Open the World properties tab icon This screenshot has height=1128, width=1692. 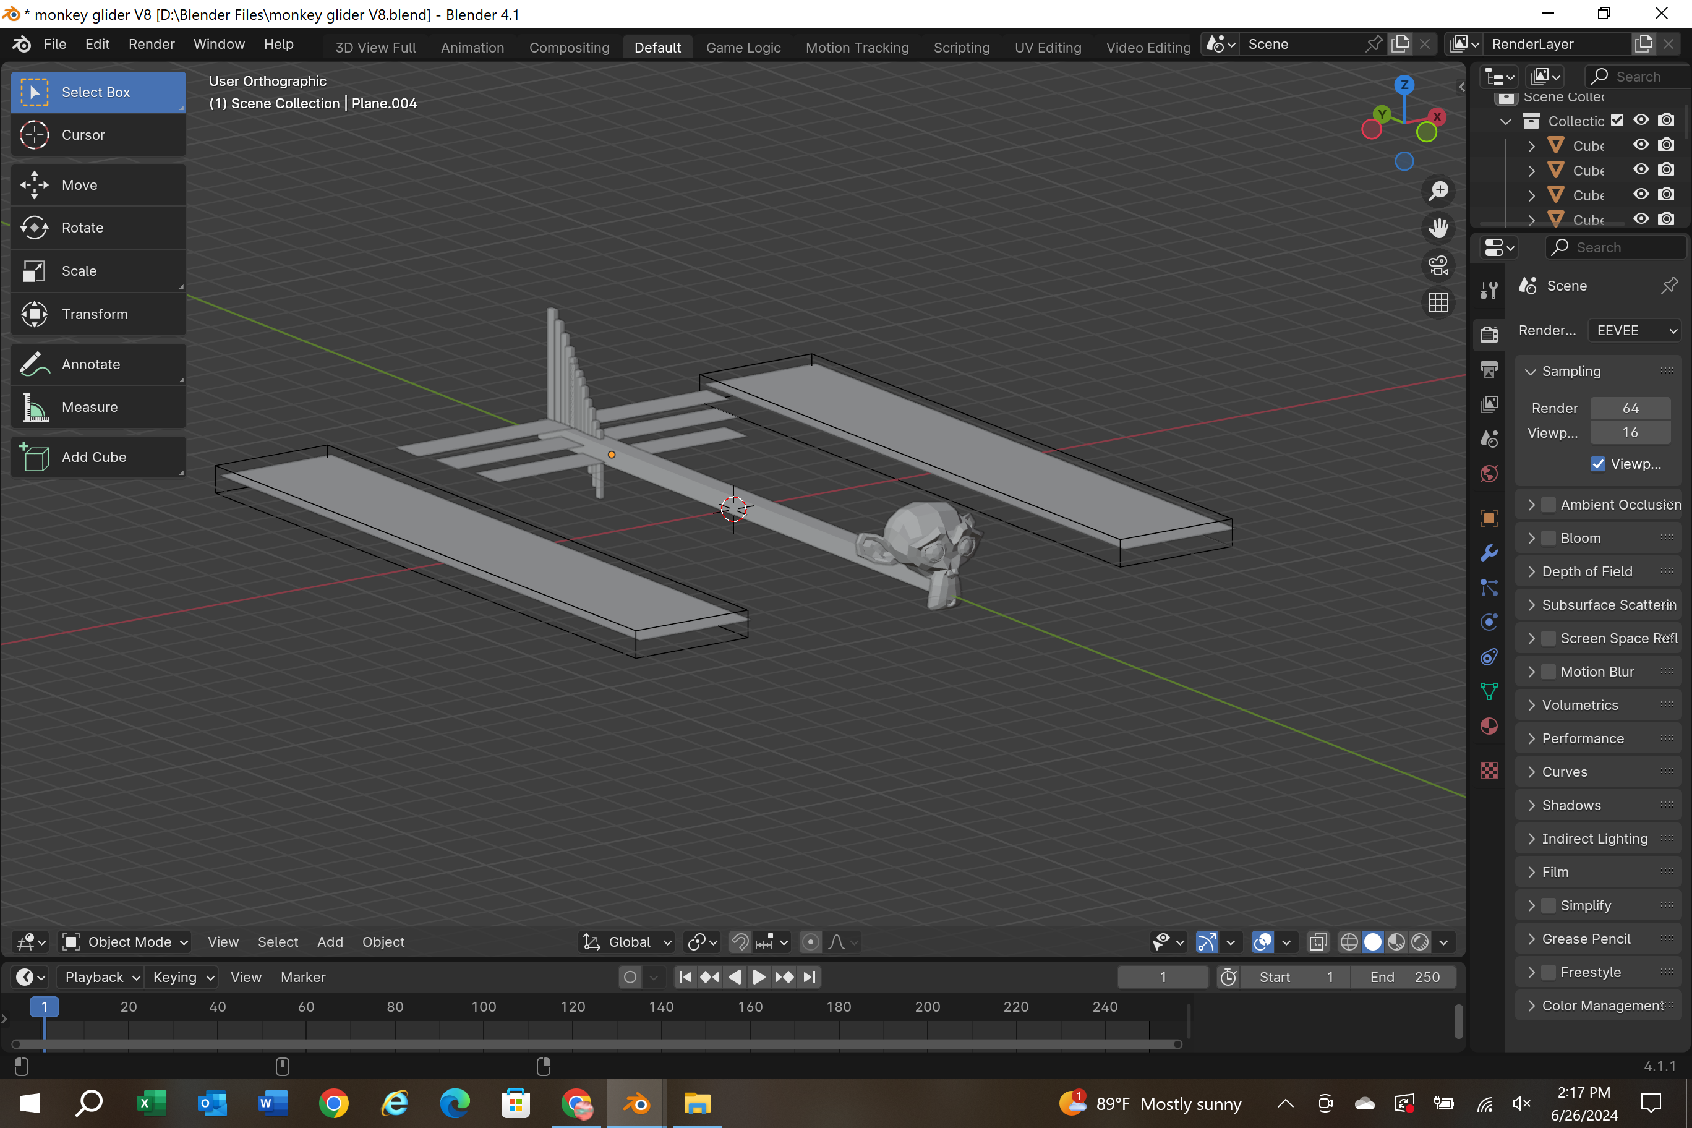point(1489,474)
